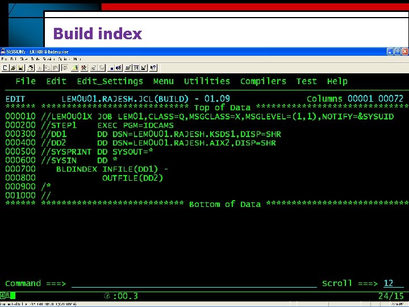Click the question-mark context help icon
This screenshot has width=409, height=307.
click(x=153, y=68)
